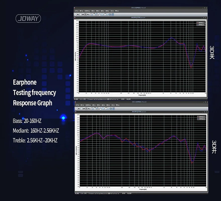Click the 单次 single-test label in upper toolbar
Screen dimensions: 221x201
pos(78,15)
